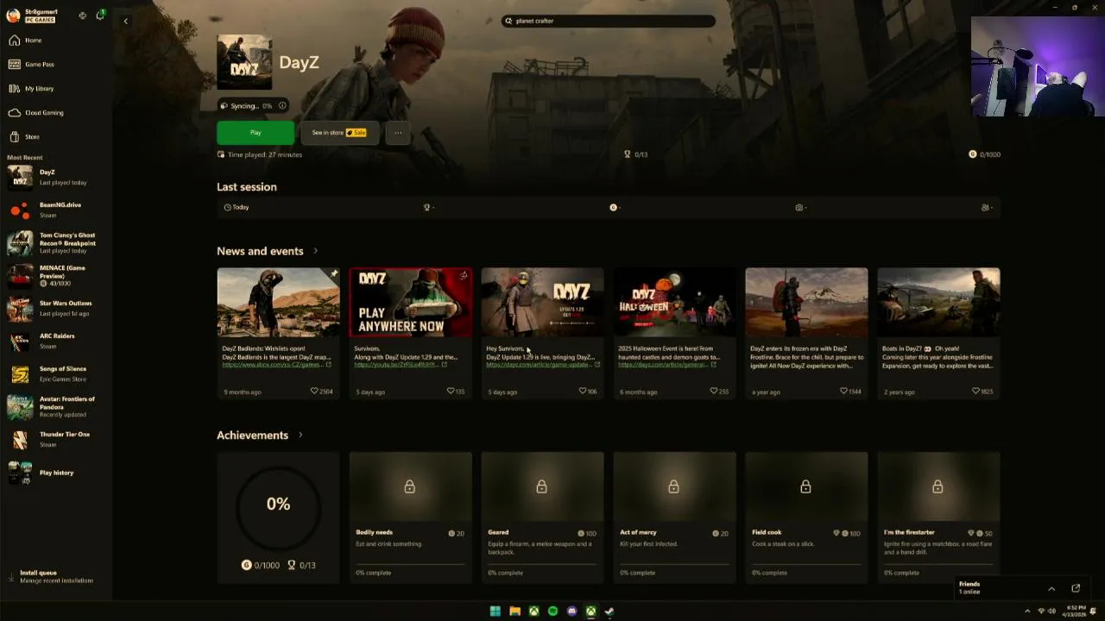Open Act of mercy achievement card
The width and height of the screenshot is (1105, 621).
click(674, 517)
